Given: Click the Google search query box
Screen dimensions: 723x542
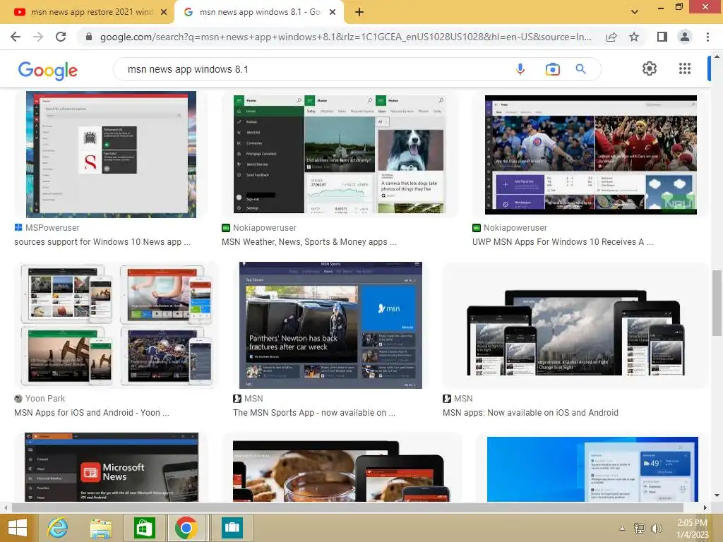Looking at the screenshot, I should (x=313, y=69).
